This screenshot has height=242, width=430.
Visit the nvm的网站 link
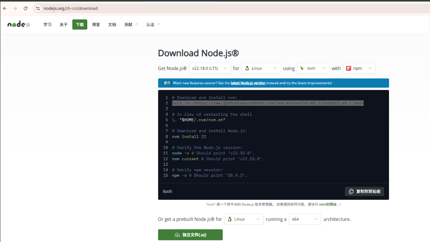click(330, 204)
